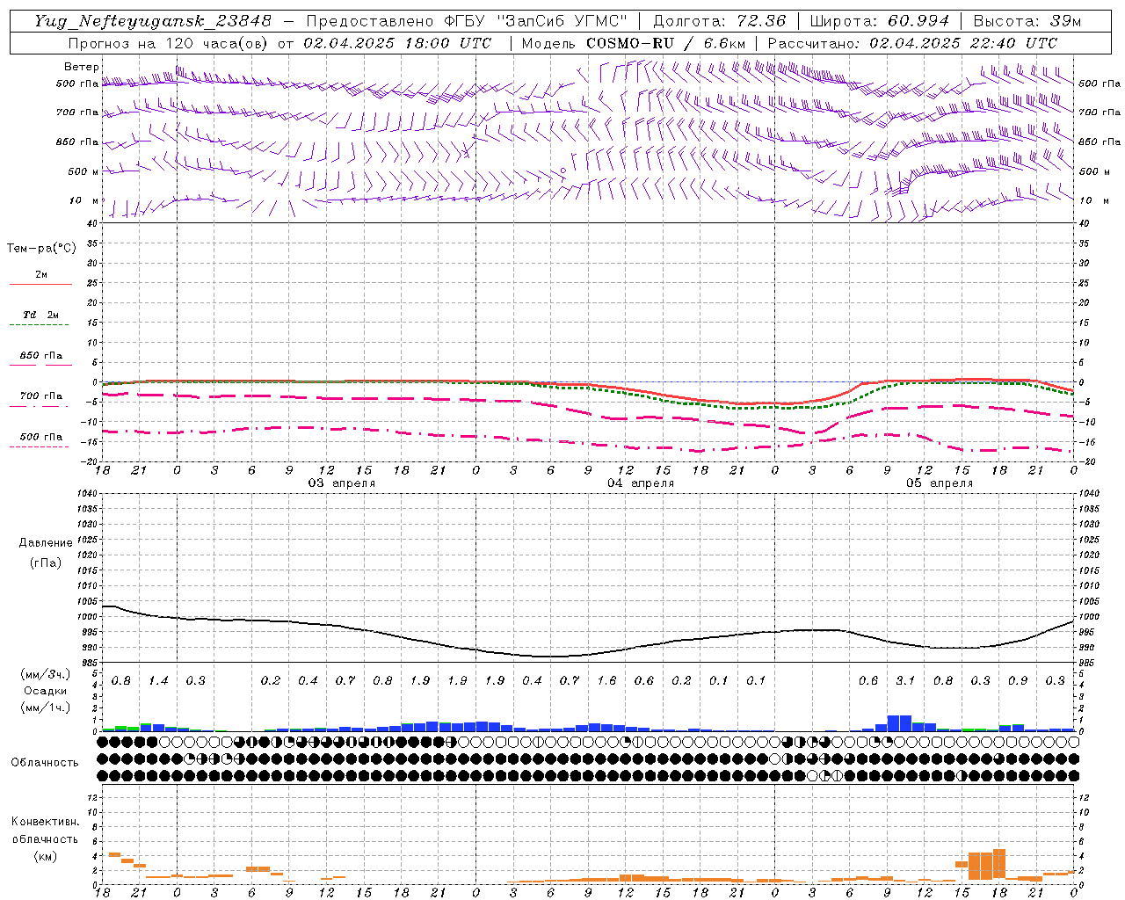Select the Широта: 60.994 header value
The width and height of the screenshot is (1125, 900).
point(879,21)
